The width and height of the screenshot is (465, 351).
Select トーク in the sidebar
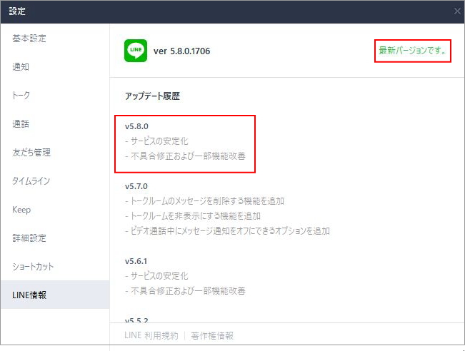point(21,96)
